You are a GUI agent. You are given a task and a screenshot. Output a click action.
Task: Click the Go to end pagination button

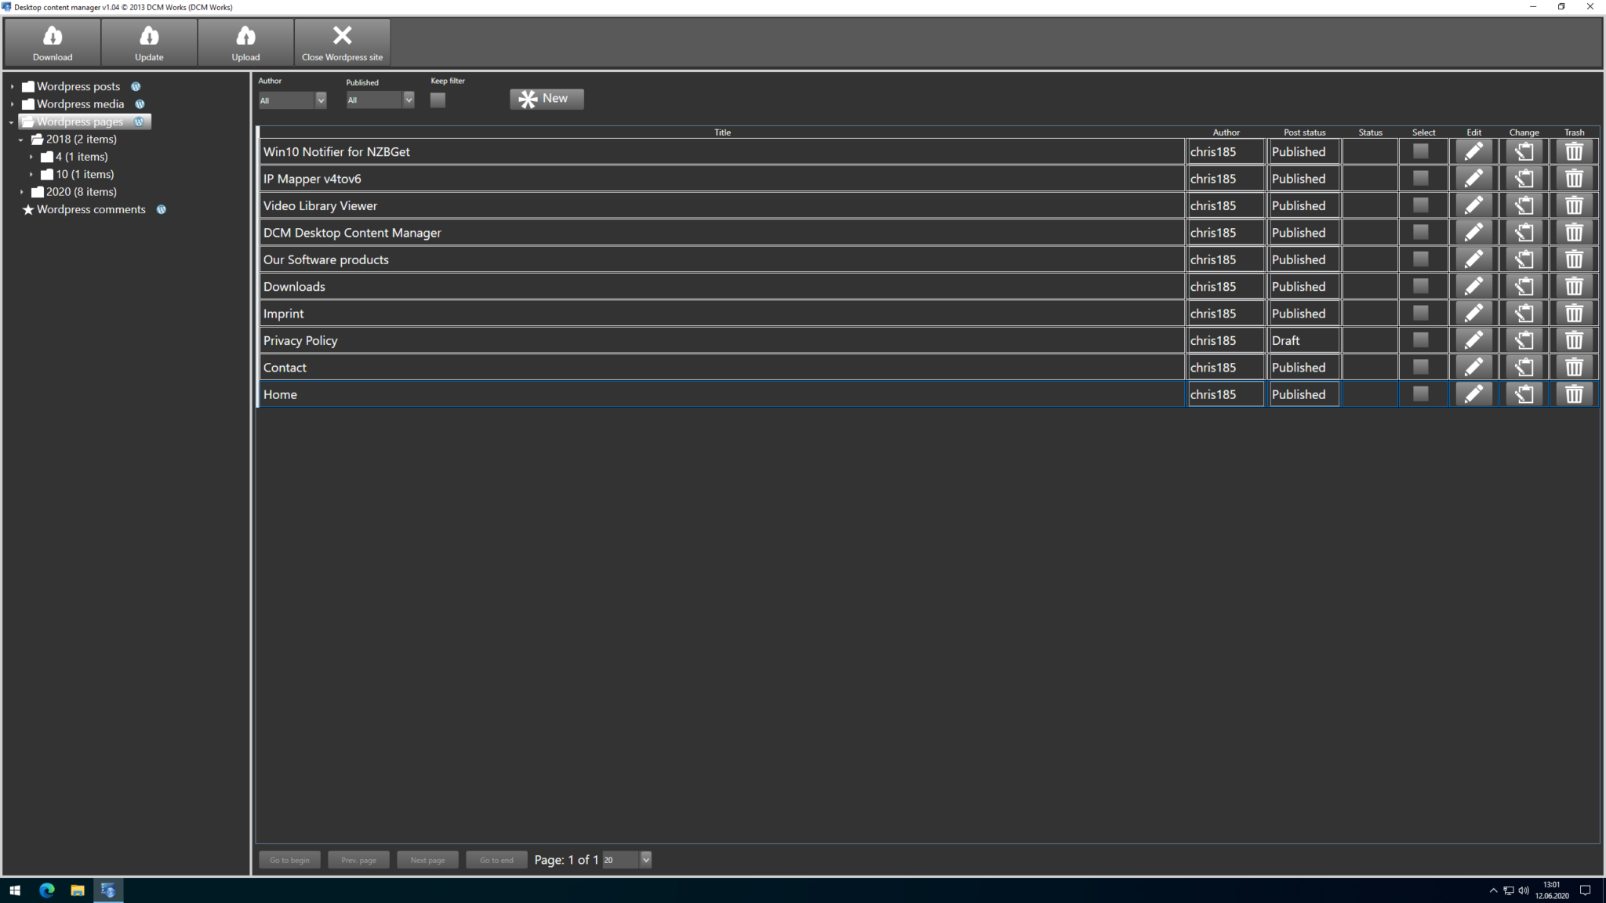point(496,859)
